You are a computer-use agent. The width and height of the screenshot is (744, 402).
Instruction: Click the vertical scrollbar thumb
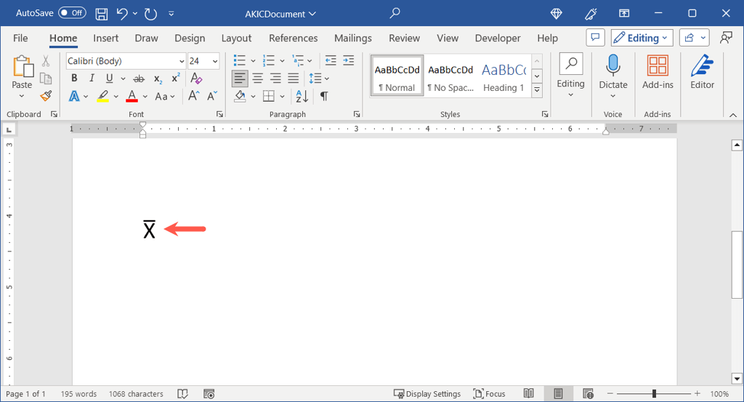point(737,265)
